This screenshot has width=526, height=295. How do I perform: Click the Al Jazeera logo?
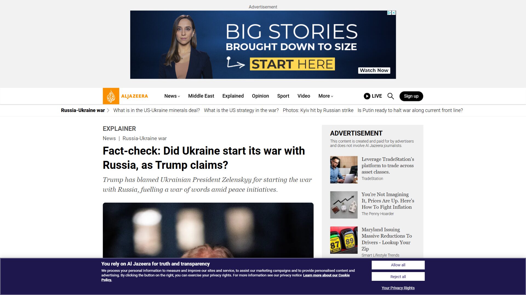pos(125,96)
